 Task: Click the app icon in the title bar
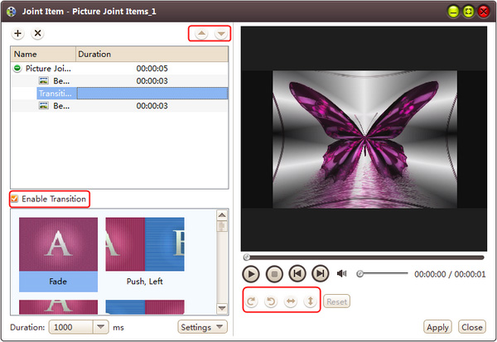[12, 12]
